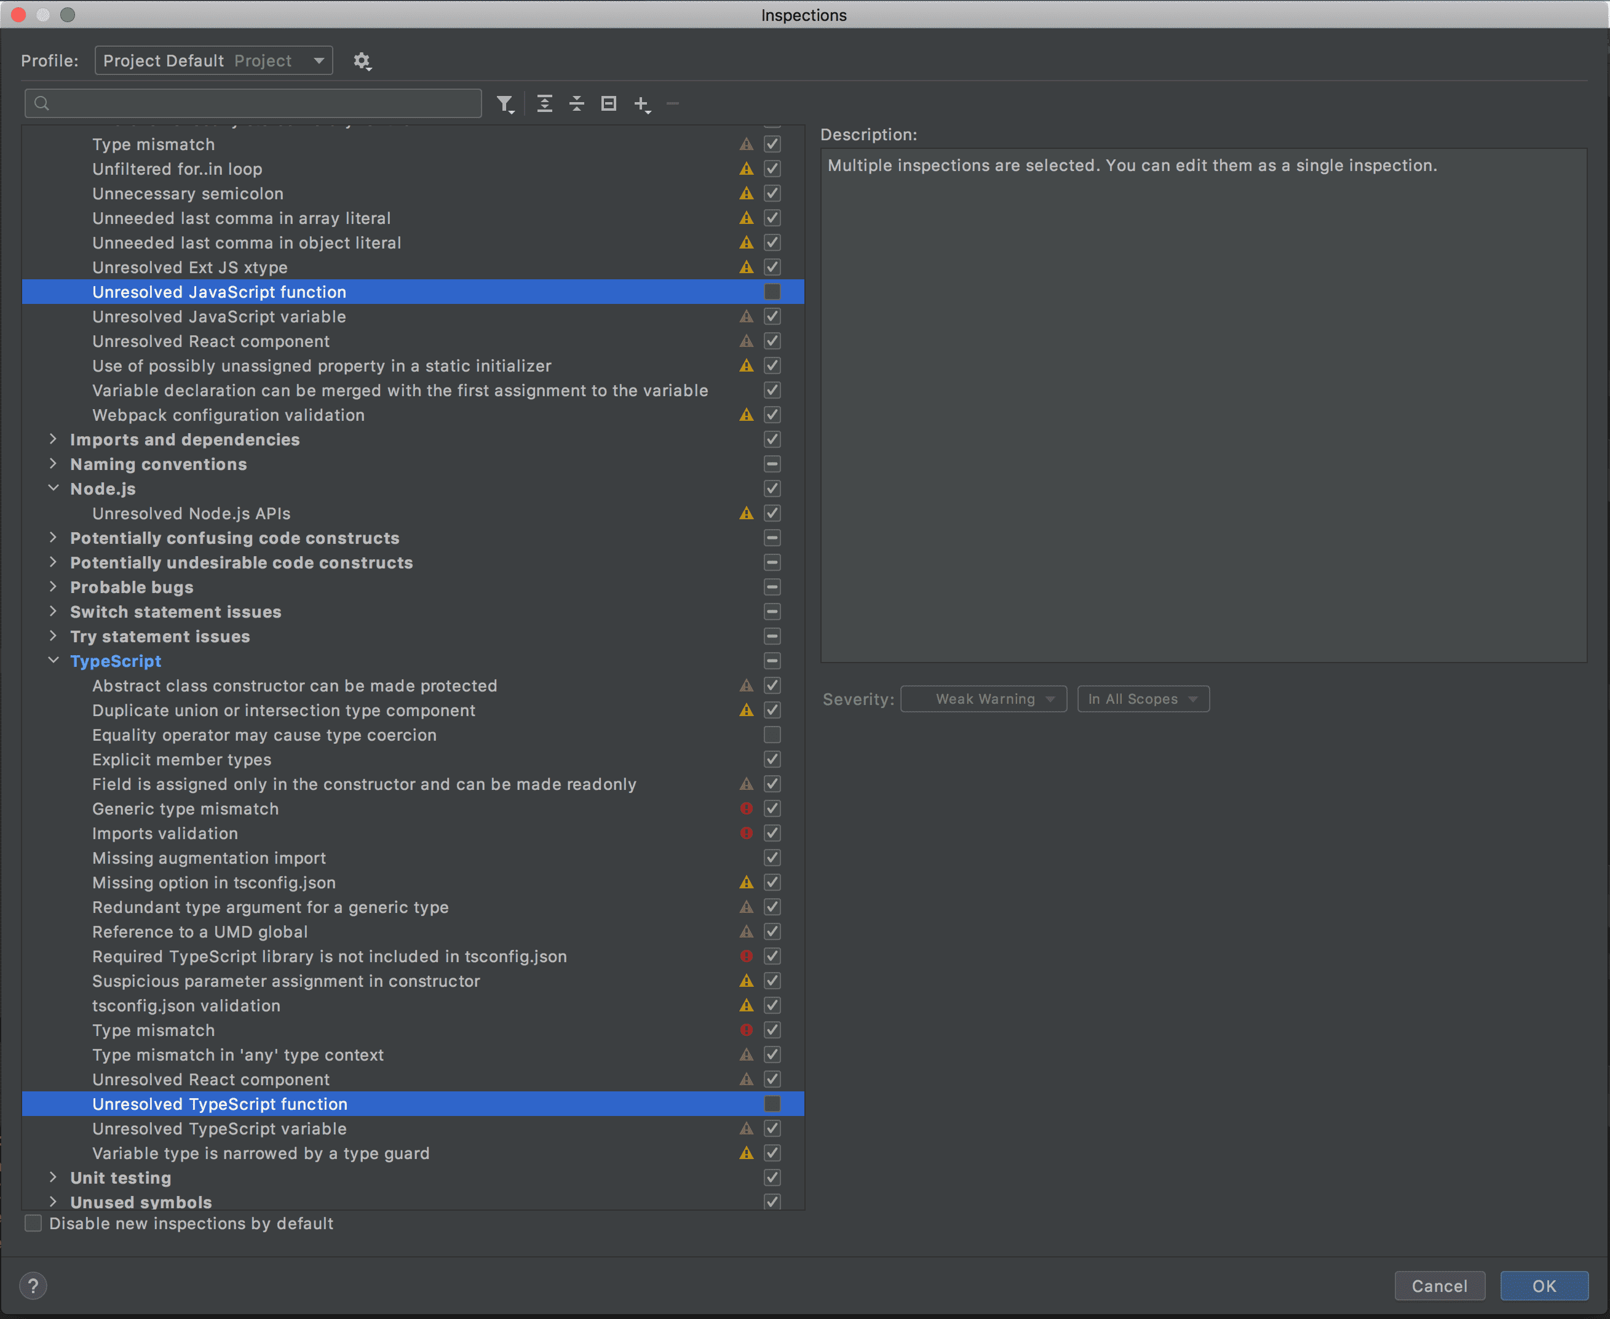Click the search magnifier icon

pos(42,104)
